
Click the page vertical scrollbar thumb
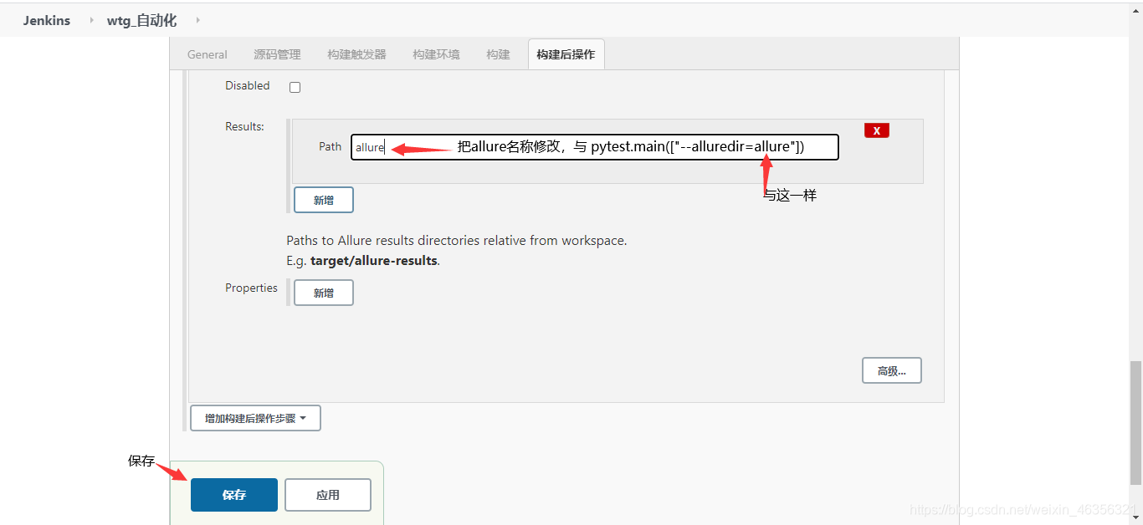coord(1135,422)
